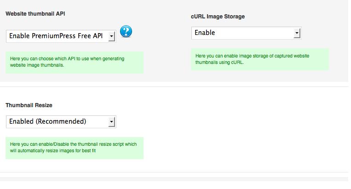
Task: Click "thumbnails using cURL." in the storage hint
Action: click(219, 63)
